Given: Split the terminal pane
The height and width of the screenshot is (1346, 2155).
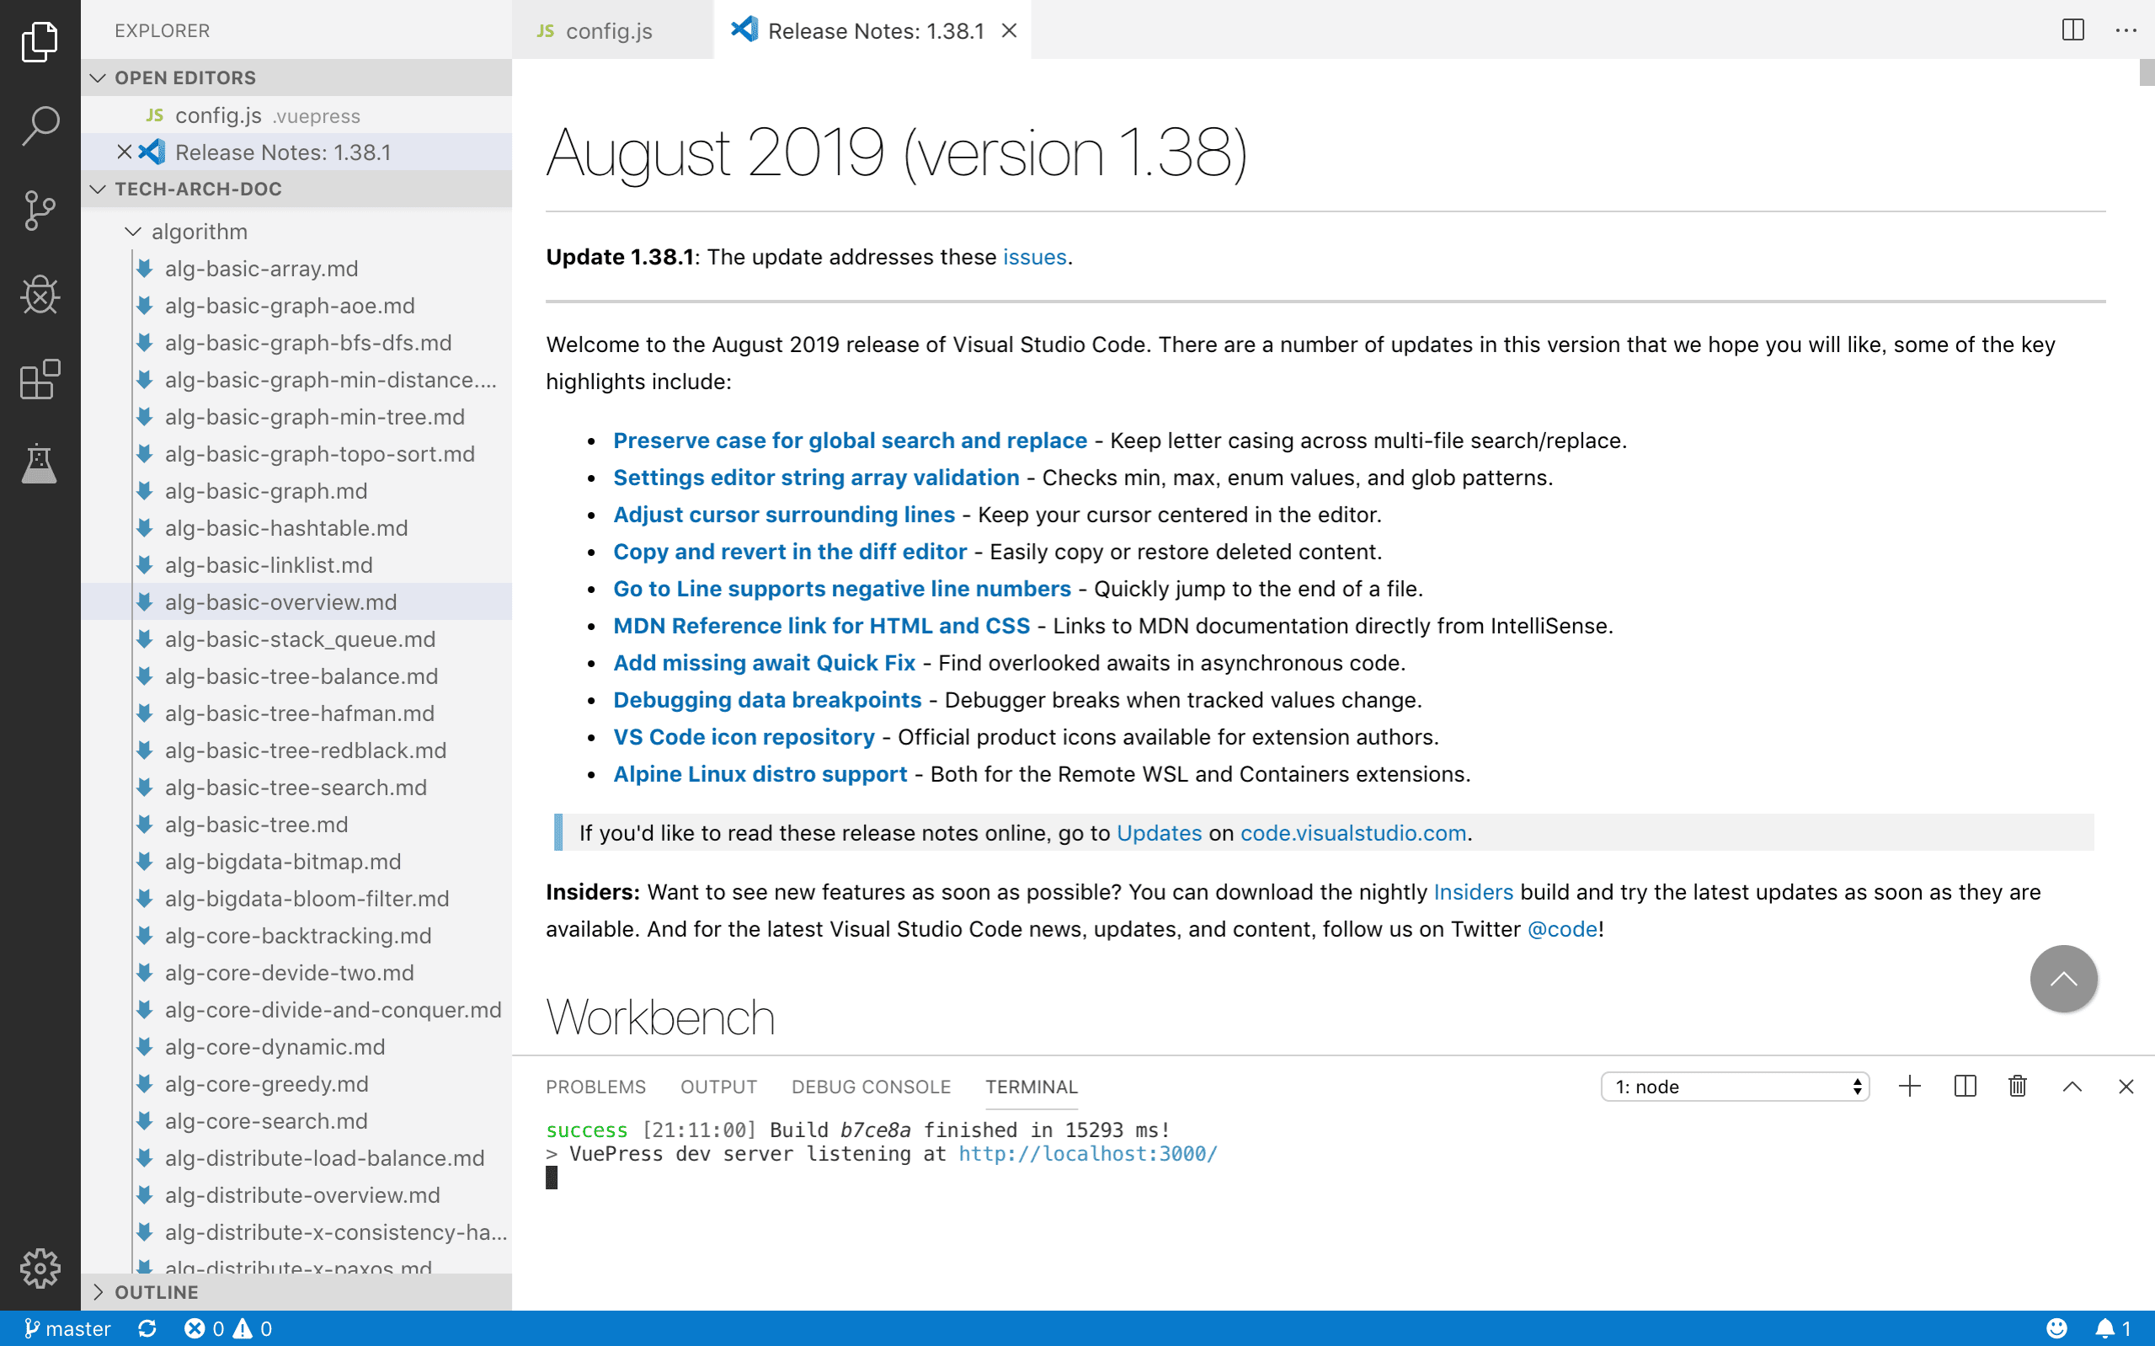Looking at the screenshot, I should (1965, 1086).
